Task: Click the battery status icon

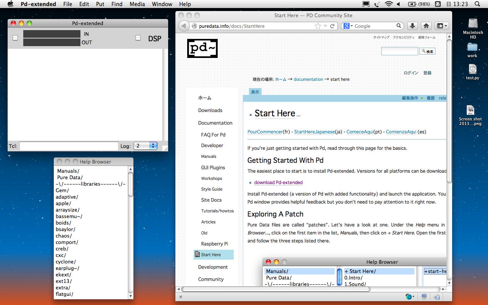Action: click(x=412, y=4)
